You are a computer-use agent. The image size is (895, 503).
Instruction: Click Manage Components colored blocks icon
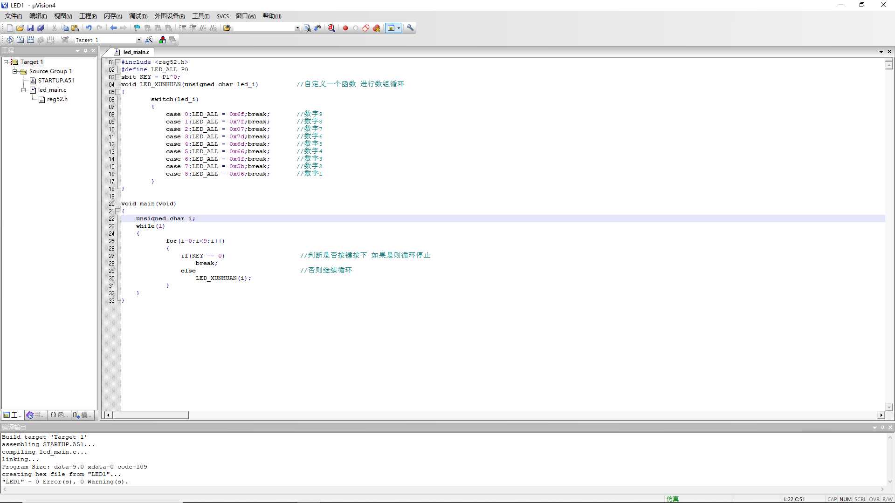[x=162, y=40]
